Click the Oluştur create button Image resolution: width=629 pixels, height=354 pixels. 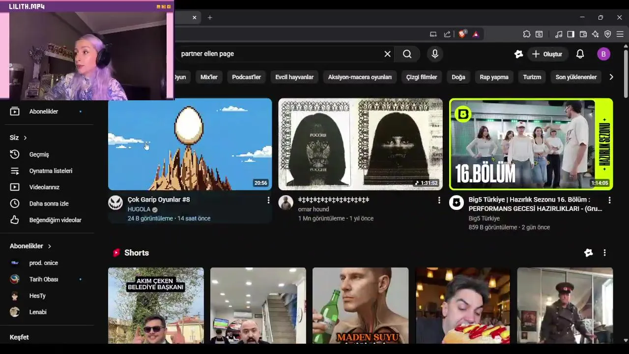point(547,54)
